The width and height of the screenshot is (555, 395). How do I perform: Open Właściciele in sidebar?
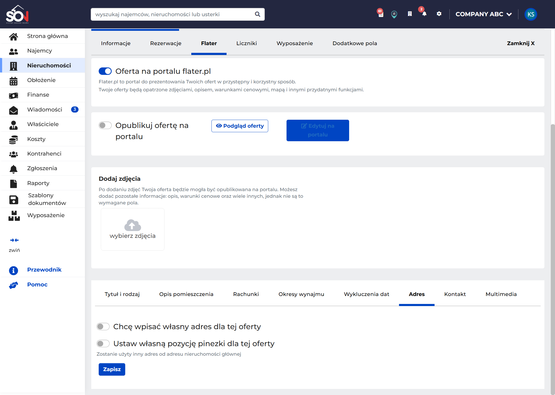coord(43,124)
